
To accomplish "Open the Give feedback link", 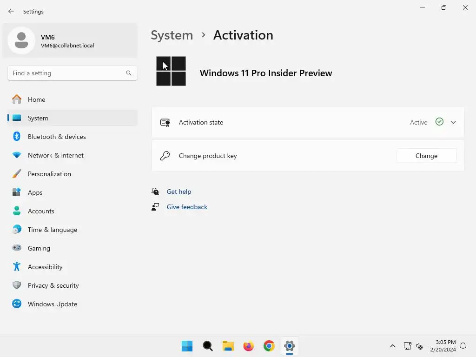I will (x=187, y=207).
